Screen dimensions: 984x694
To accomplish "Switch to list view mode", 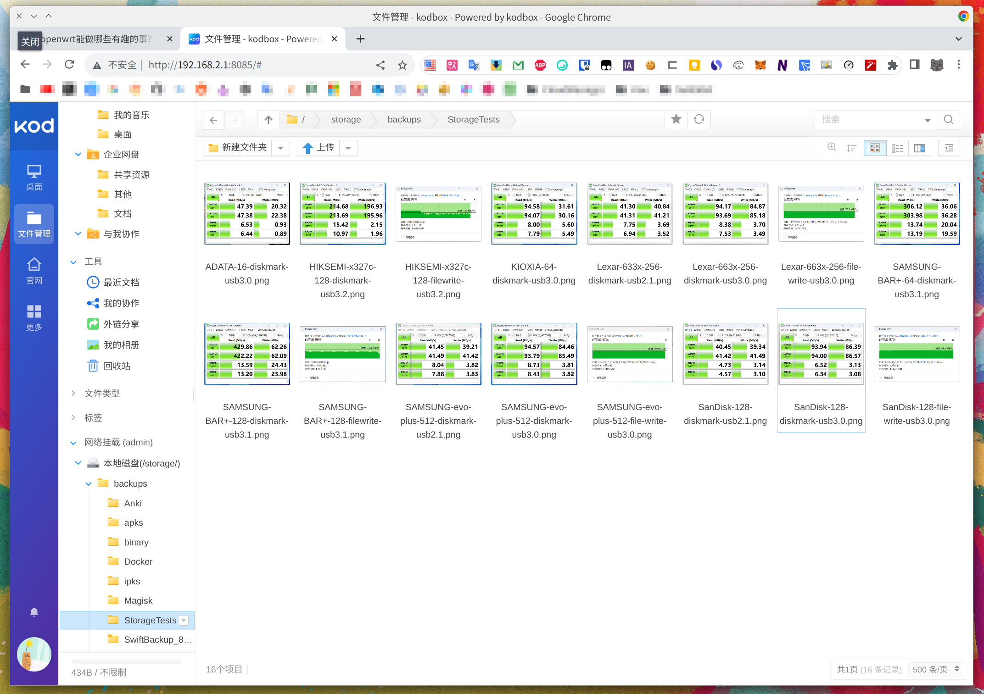I will [x=897, y=148].
